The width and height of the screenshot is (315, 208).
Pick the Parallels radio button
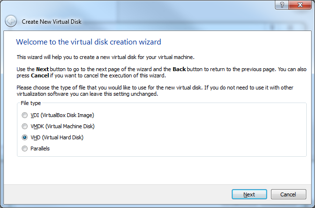[x=25, y=149]
